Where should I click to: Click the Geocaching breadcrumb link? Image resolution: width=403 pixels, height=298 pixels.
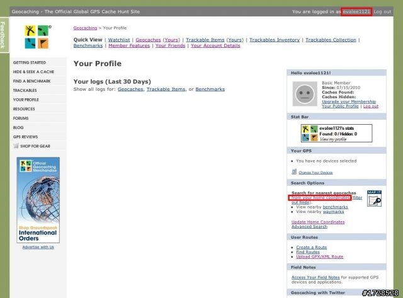(86, 28)
